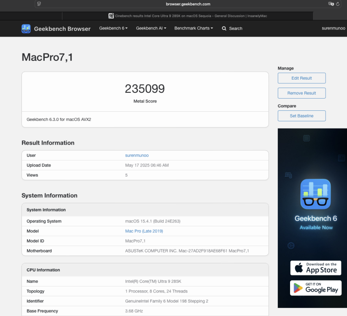This screenshot has height=316, width=347.
Task: Open the surenmunoo user profile link
Action: point(137,155)
